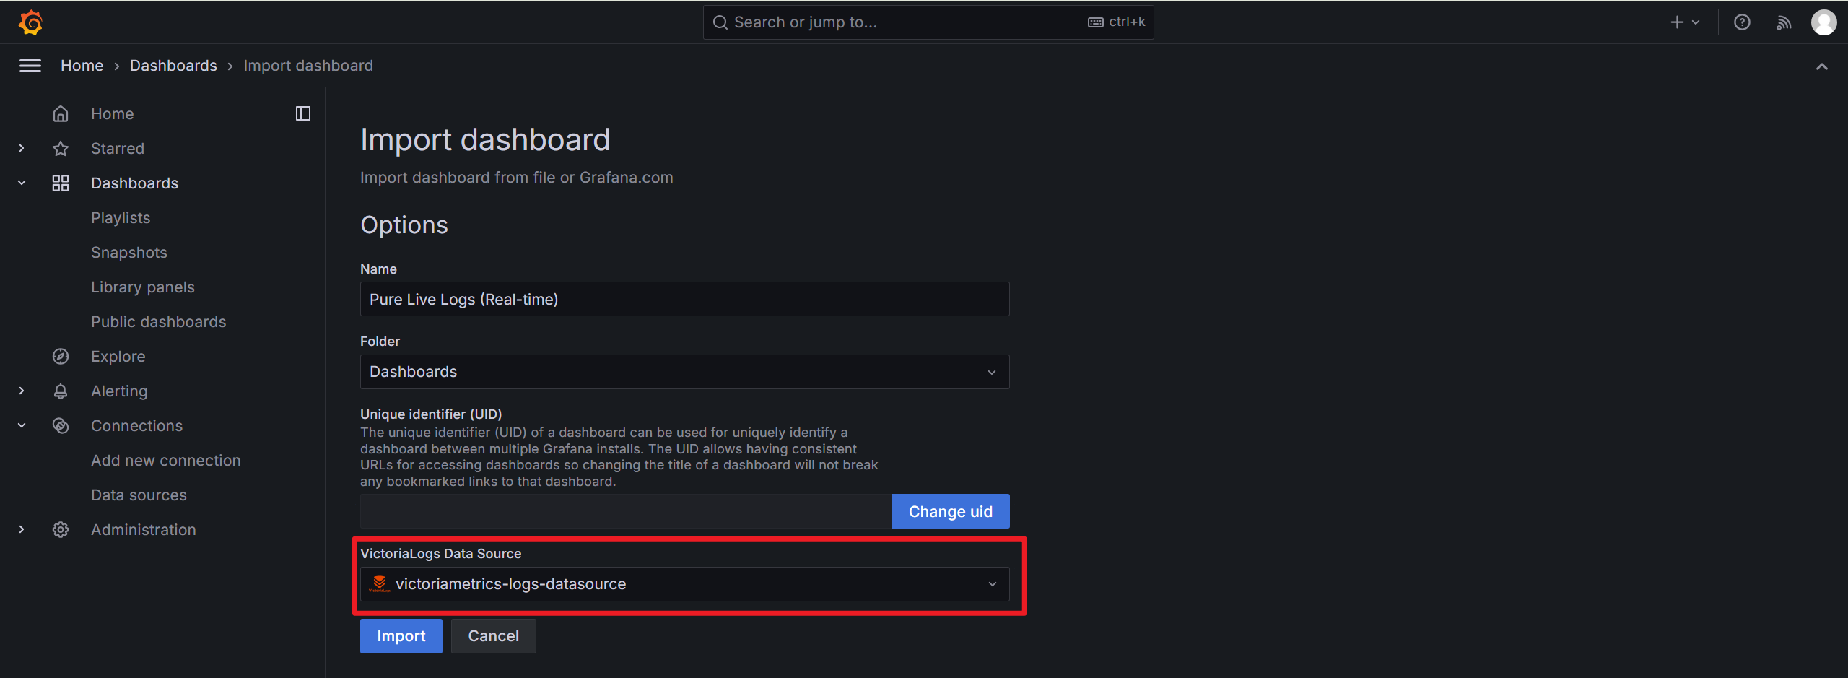Select Add new connection
This screenshot has height=678, width=1848.
[x=166, y=460]
